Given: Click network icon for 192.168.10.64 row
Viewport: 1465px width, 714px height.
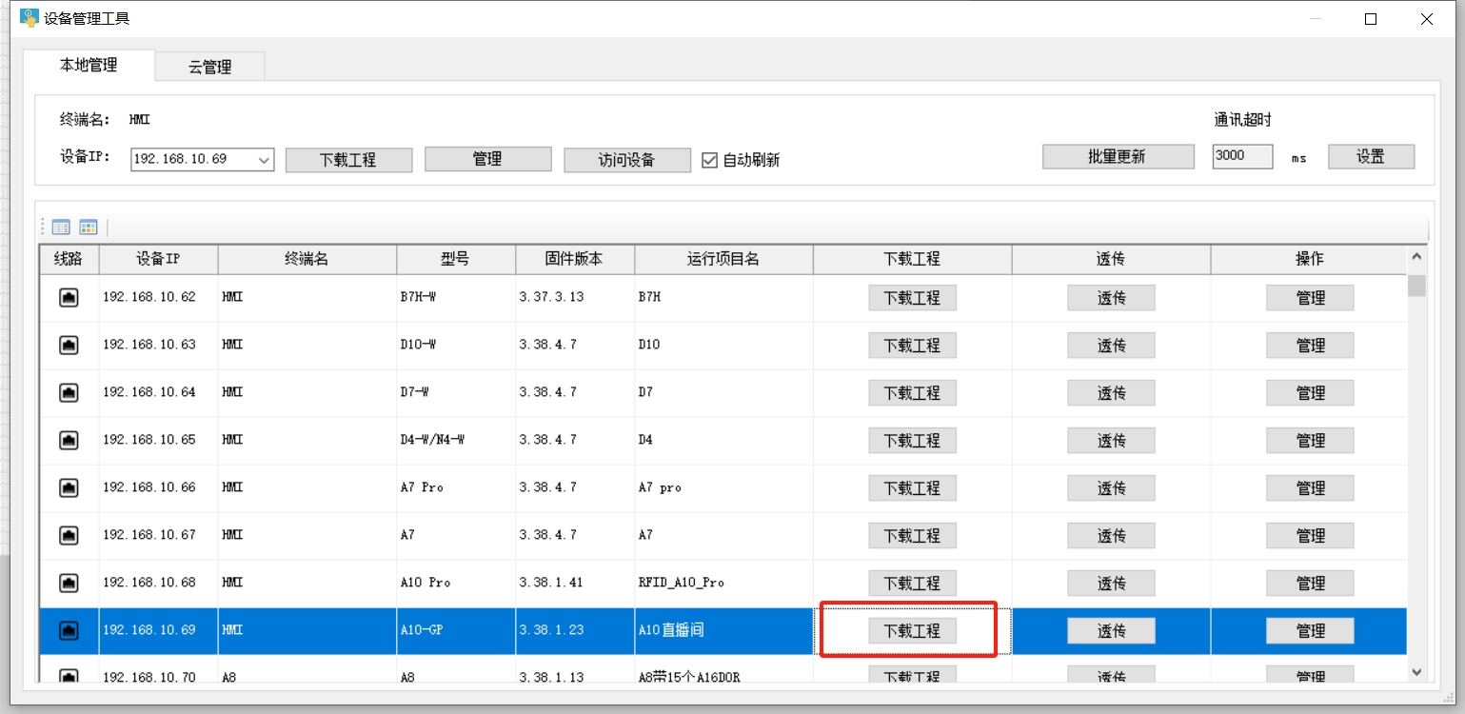Looking at the screenshot, I should click(69, 393).
